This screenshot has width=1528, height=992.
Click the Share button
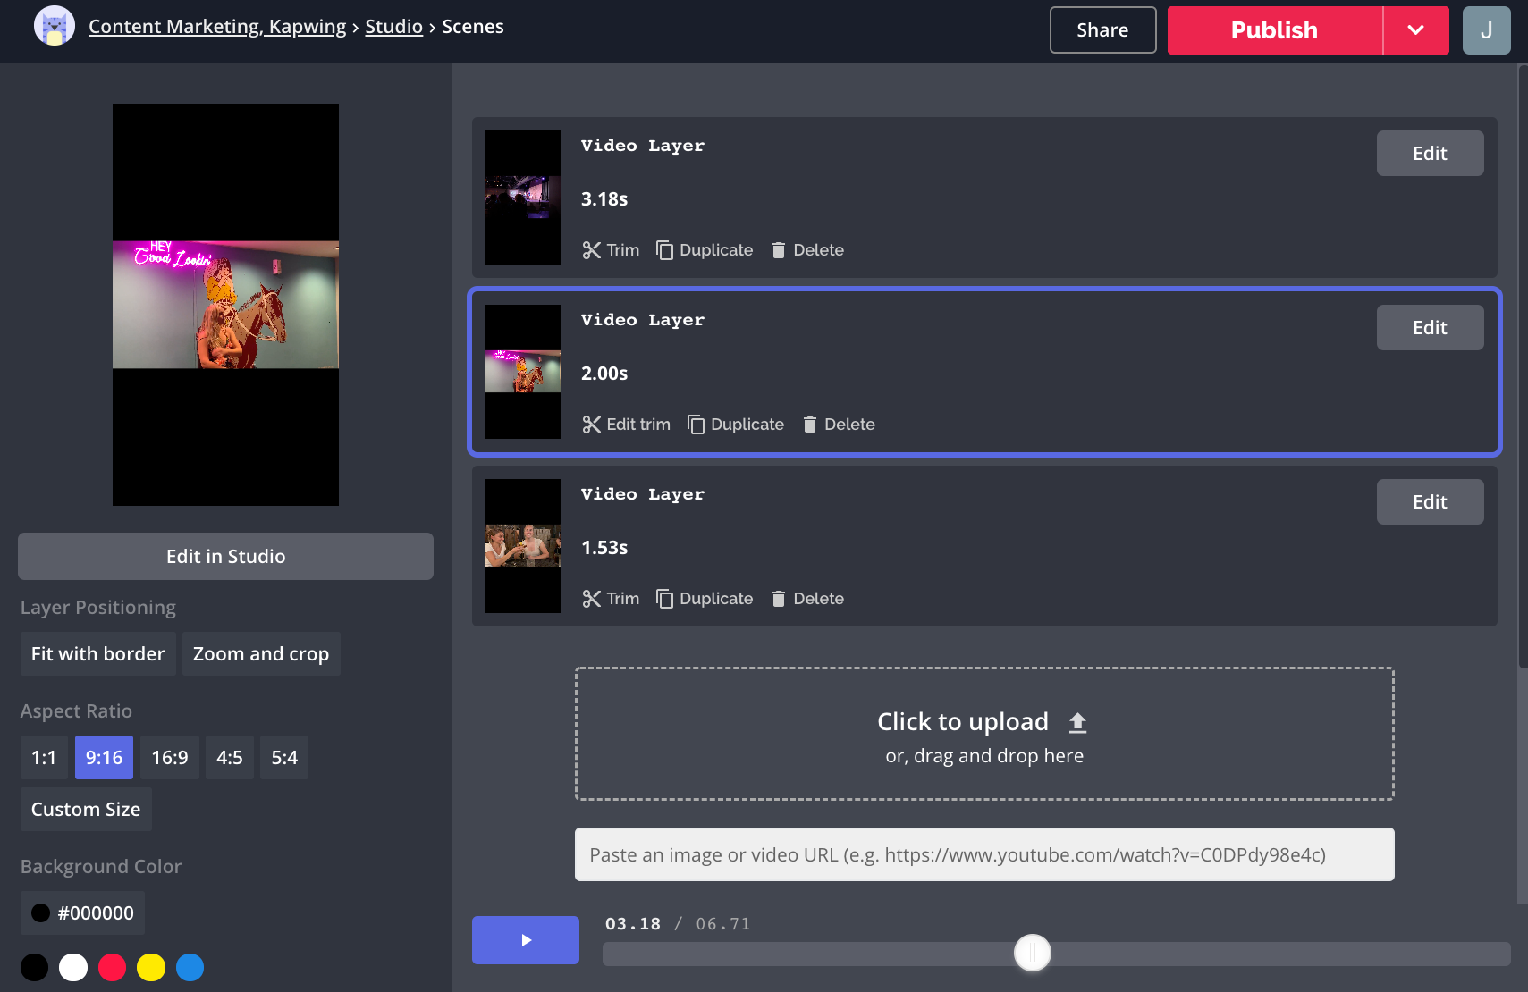(1102, 30)
